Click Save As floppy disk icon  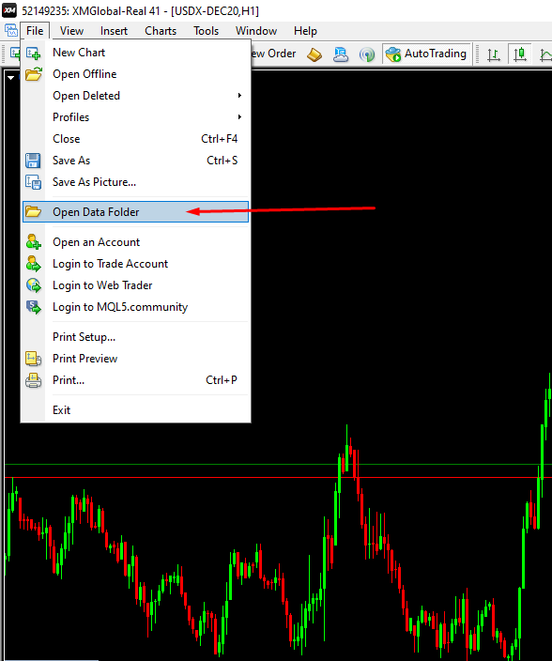pyautogui.click(x=33, y=161)
